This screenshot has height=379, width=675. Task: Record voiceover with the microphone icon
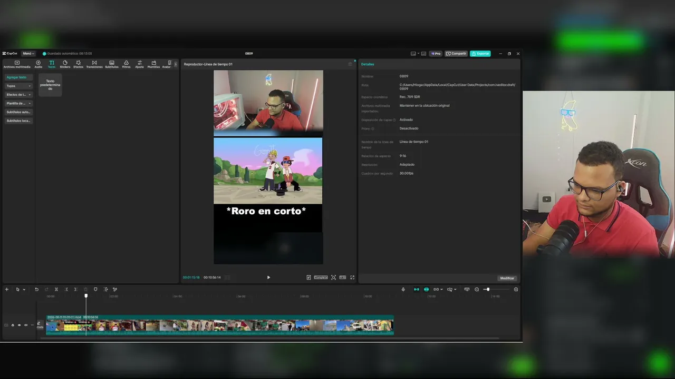click(403, 289)
